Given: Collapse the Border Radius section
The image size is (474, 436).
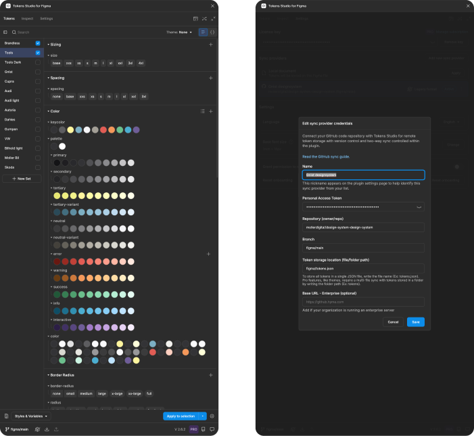Looking at the screenshot, I should [61, 375].
